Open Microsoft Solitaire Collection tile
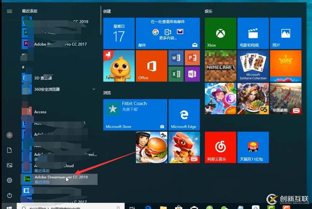This screenshot has width=312, height=209. 253,66
